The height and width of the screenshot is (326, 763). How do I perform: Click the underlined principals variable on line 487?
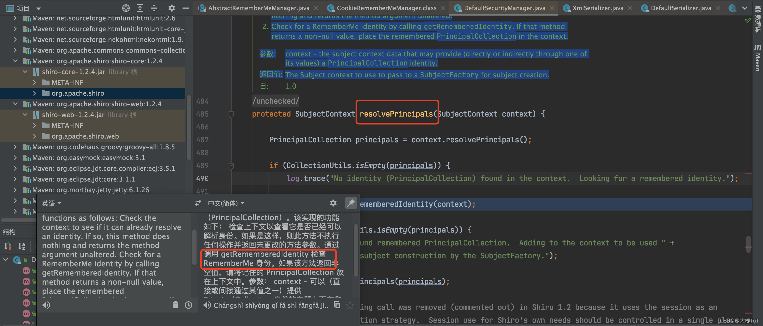pyautogui.click(x=377, y=139)
